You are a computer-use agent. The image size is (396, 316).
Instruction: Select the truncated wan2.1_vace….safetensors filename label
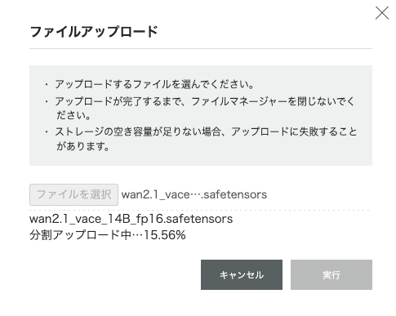point(194,194)
